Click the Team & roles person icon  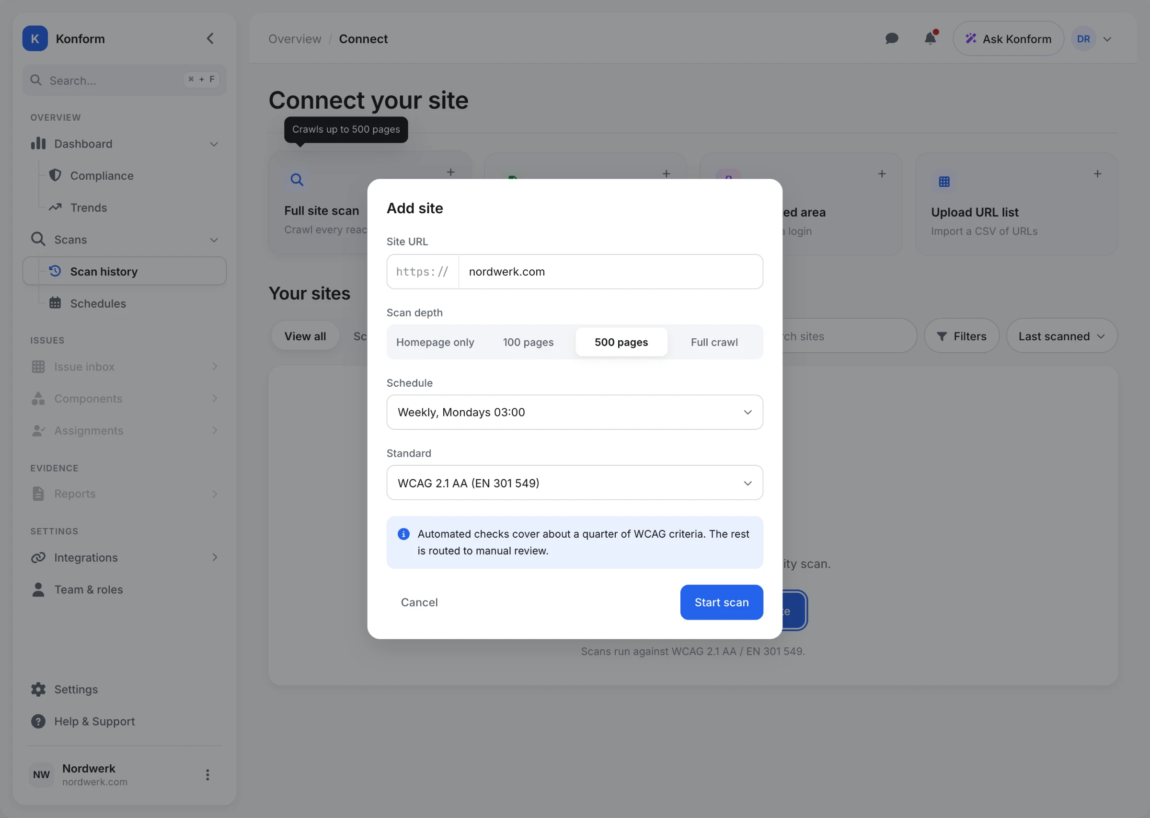click(x=38, y=590)
